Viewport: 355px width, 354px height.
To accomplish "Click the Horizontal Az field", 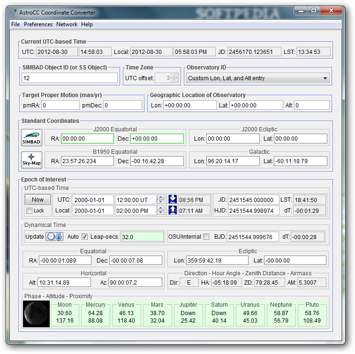I will pos(135,282).
